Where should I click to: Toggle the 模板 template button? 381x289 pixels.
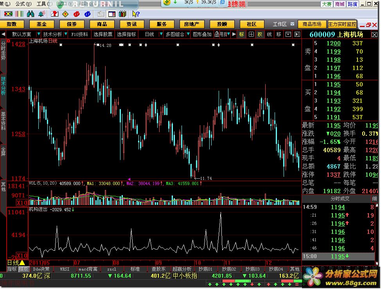point(24,269)
